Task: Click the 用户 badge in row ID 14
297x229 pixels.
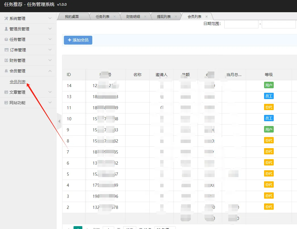Action: click(269, 85)
